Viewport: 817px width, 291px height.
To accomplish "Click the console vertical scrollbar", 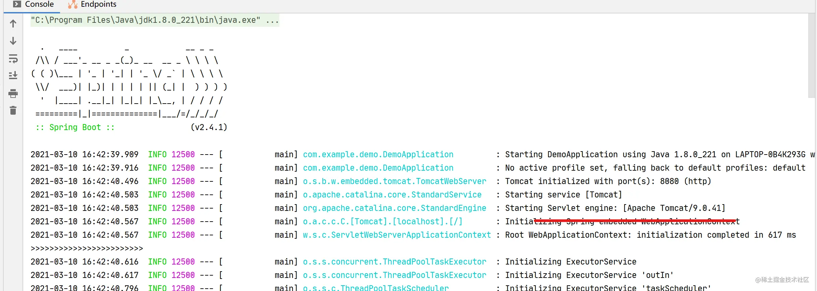I will click(x=811, y=56).
